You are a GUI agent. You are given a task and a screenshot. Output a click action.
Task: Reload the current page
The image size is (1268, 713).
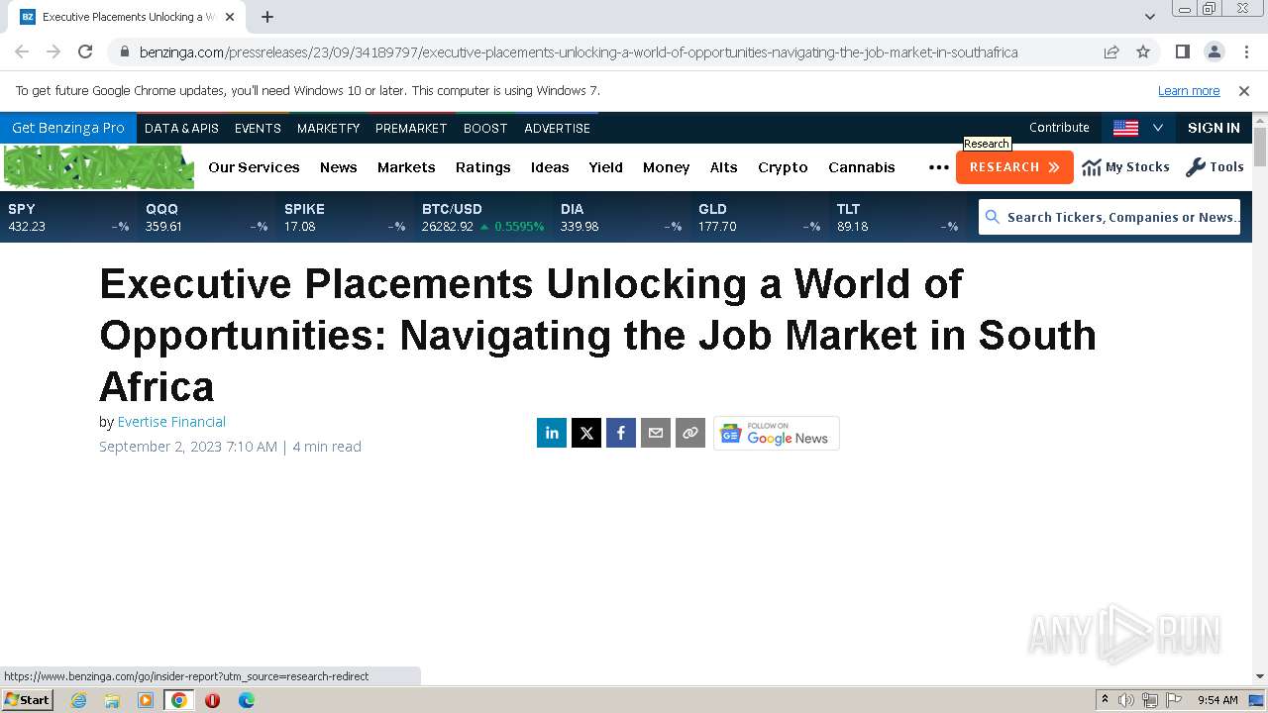pyautogui.click(x=85, y=51)
